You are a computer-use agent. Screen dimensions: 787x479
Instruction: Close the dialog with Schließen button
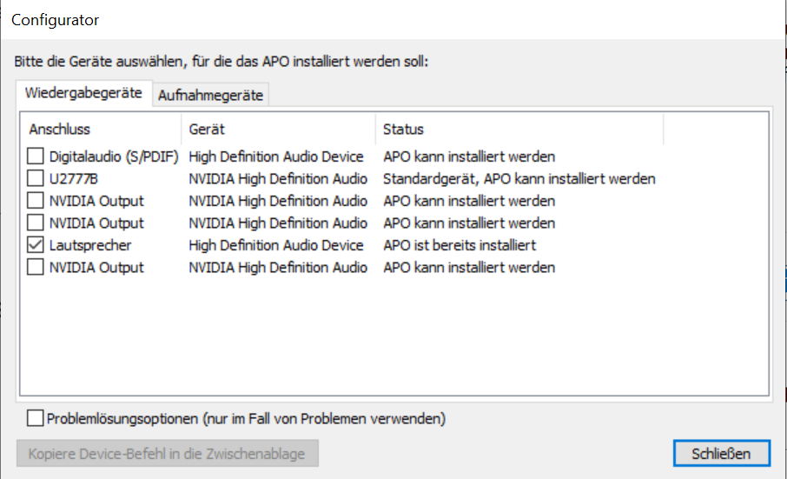(x=721, y=454)
